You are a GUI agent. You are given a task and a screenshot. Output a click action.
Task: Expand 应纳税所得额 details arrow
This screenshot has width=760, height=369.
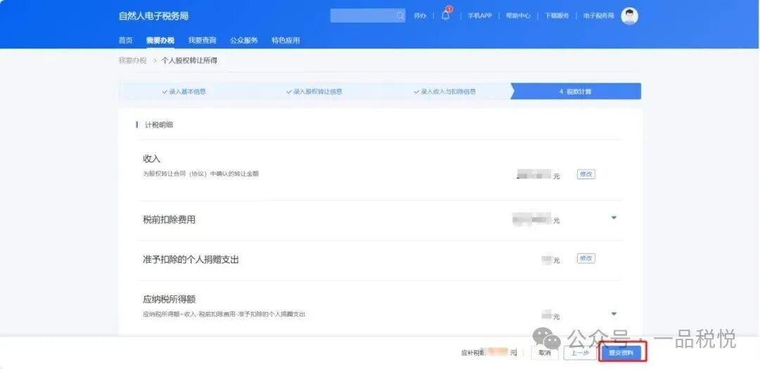tap(614, 313)
